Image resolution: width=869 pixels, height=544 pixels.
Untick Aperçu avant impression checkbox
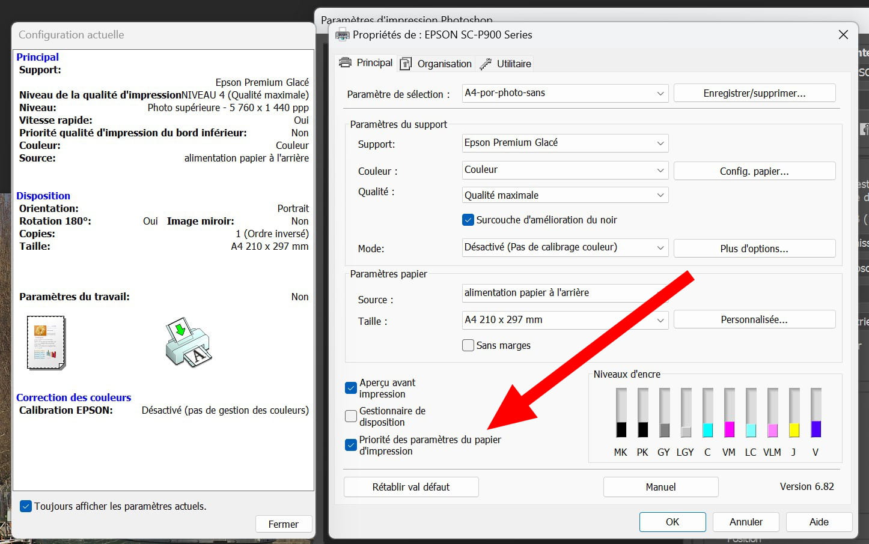351,388
